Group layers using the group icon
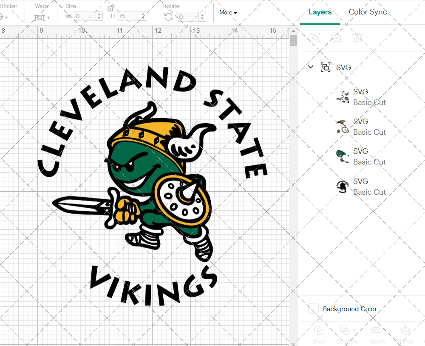This screenshot has height=346, width=425. click(x=315, y=37)
